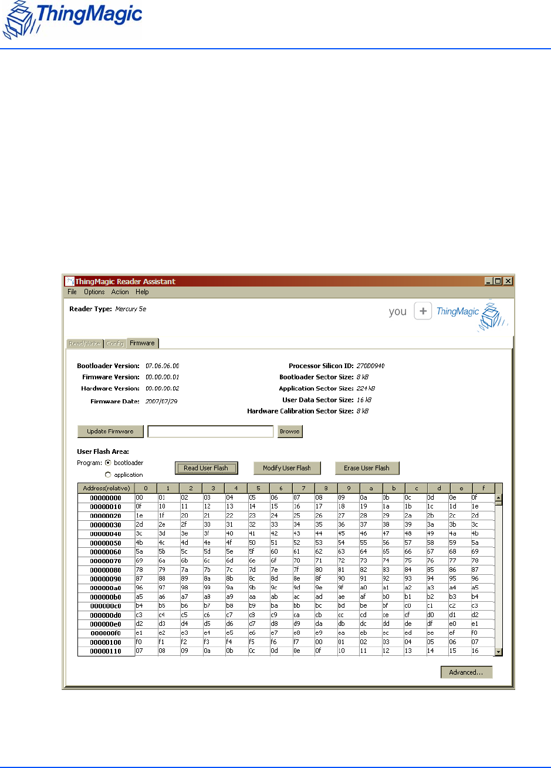Viewport: 551px width, 768px height.
Task: Open the File menu
Action: [72, 292]
